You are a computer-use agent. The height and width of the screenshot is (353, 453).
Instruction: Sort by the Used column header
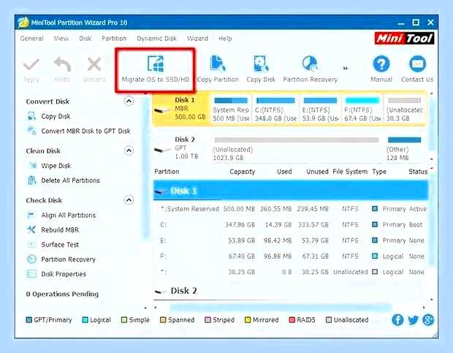click(x=284, y=172)
